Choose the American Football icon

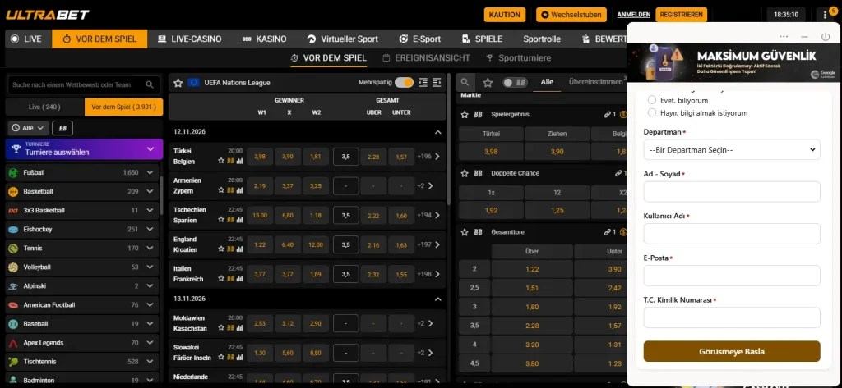point(13,305)
